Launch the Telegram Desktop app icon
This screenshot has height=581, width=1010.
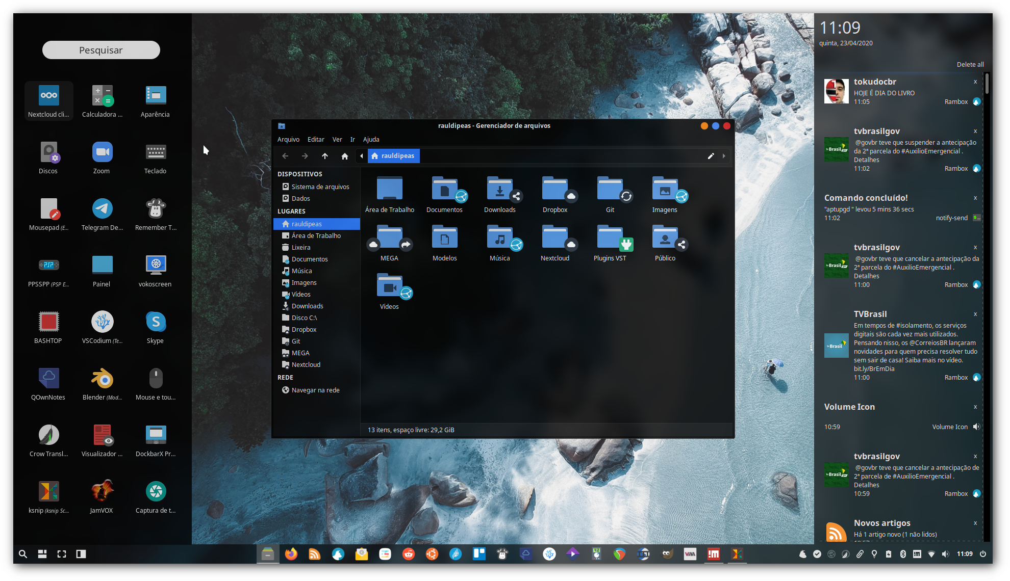pos(102,209)
